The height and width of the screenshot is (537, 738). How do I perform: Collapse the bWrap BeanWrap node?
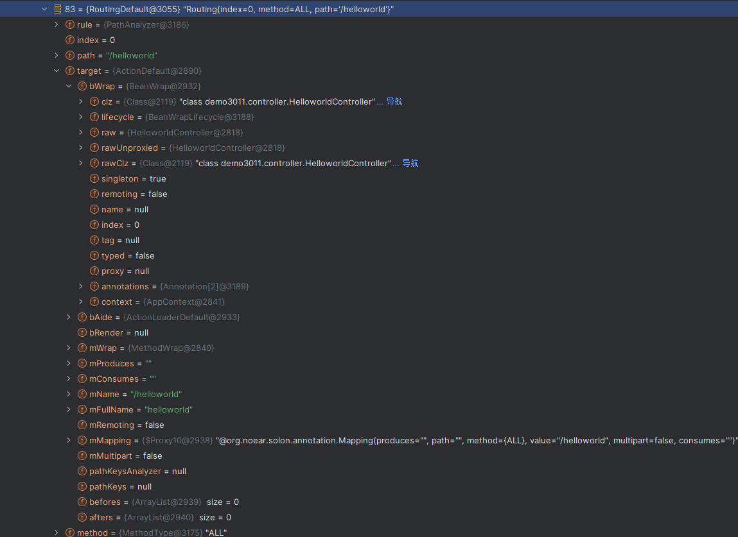click(69, 86)
